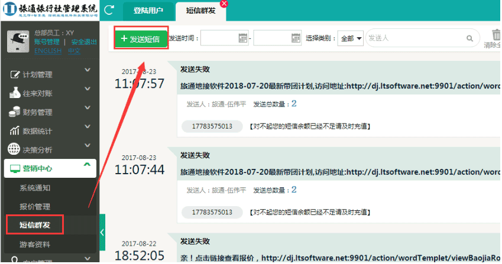This screenshot has height=264, width=502.
Task: Open calendar icon of end send time
Action: 296,38
